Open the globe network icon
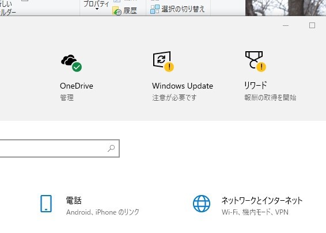The height and width of the screenshot is (233, 326). tap(202, 204)
